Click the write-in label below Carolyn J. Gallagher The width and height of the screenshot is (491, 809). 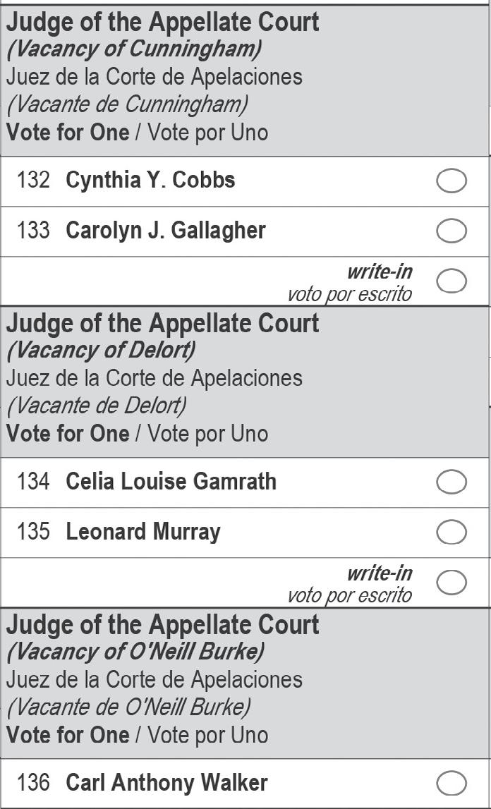click(379, 272)
